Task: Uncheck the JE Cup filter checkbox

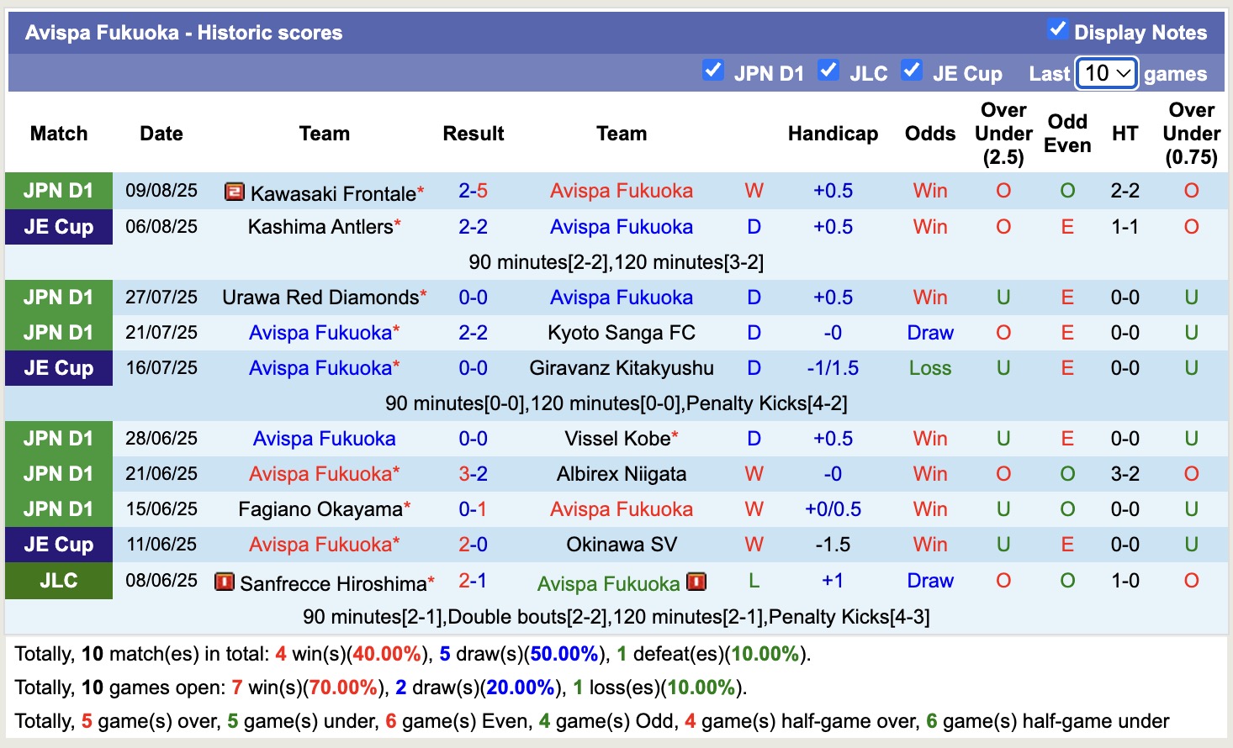Action: click(x=912, y=72)
